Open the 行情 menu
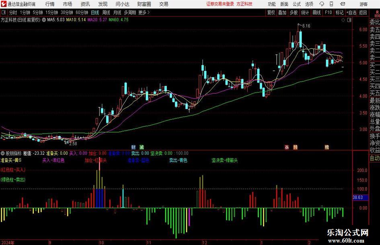 coord(50,4)
